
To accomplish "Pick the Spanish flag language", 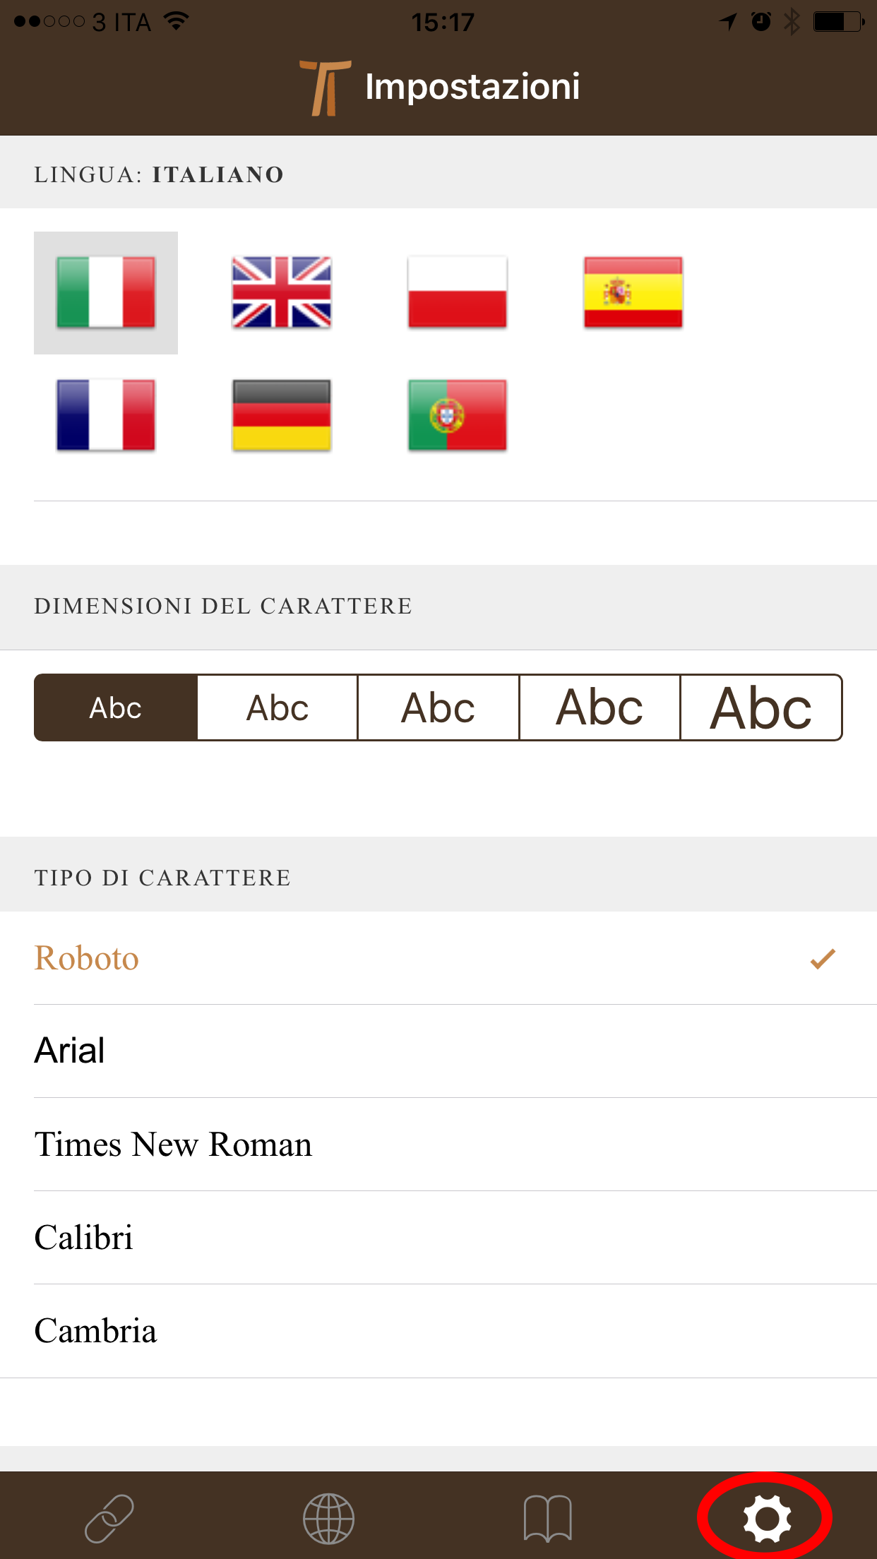I will 633,292.
